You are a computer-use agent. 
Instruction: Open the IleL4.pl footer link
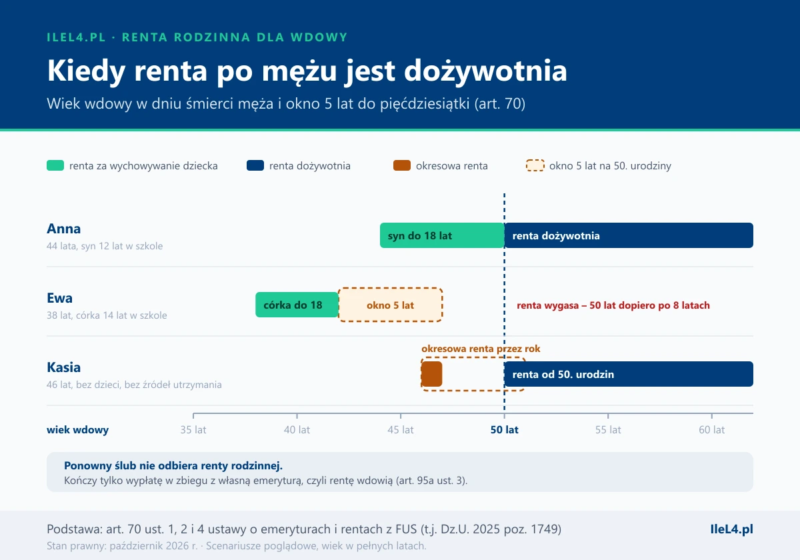coord(731,529)
